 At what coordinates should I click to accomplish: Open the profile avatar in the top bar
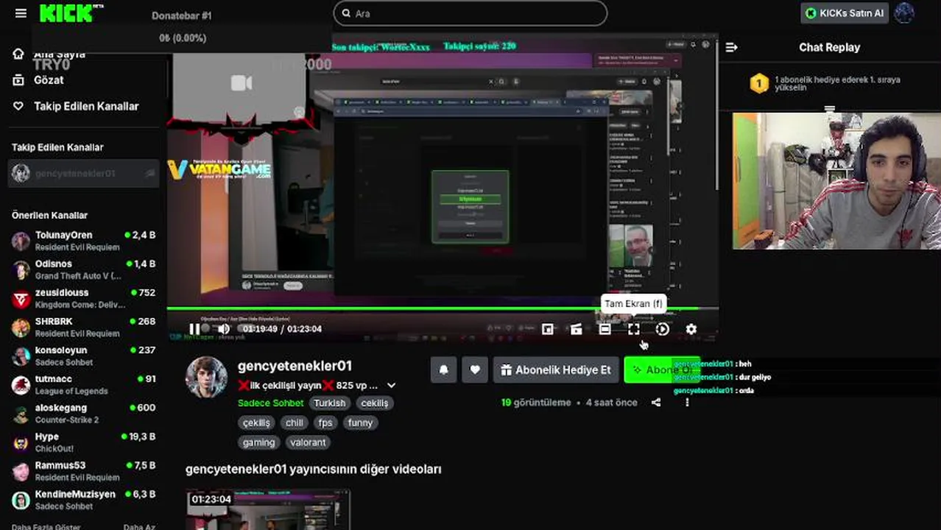(x=904, y=13)
